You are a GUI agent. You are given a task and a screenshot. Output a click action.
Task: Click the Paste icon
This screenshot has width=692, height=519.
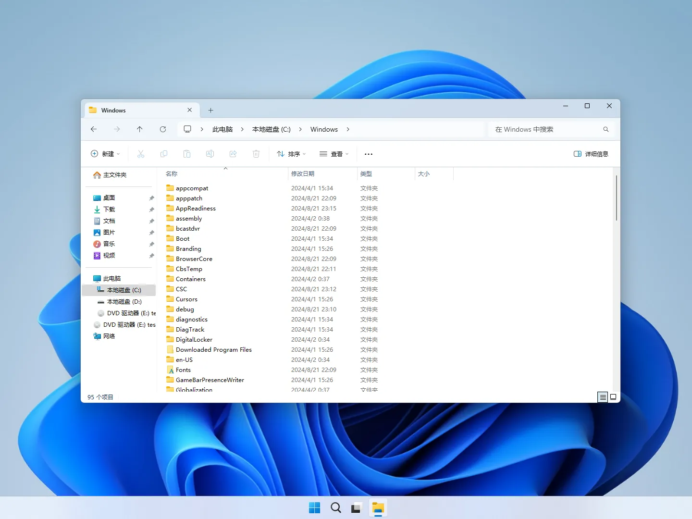pyautogui.click(x=187, y=154)
